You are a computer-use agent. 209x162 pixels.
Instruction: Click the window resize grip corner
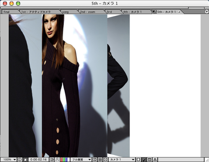pos(207,160)
